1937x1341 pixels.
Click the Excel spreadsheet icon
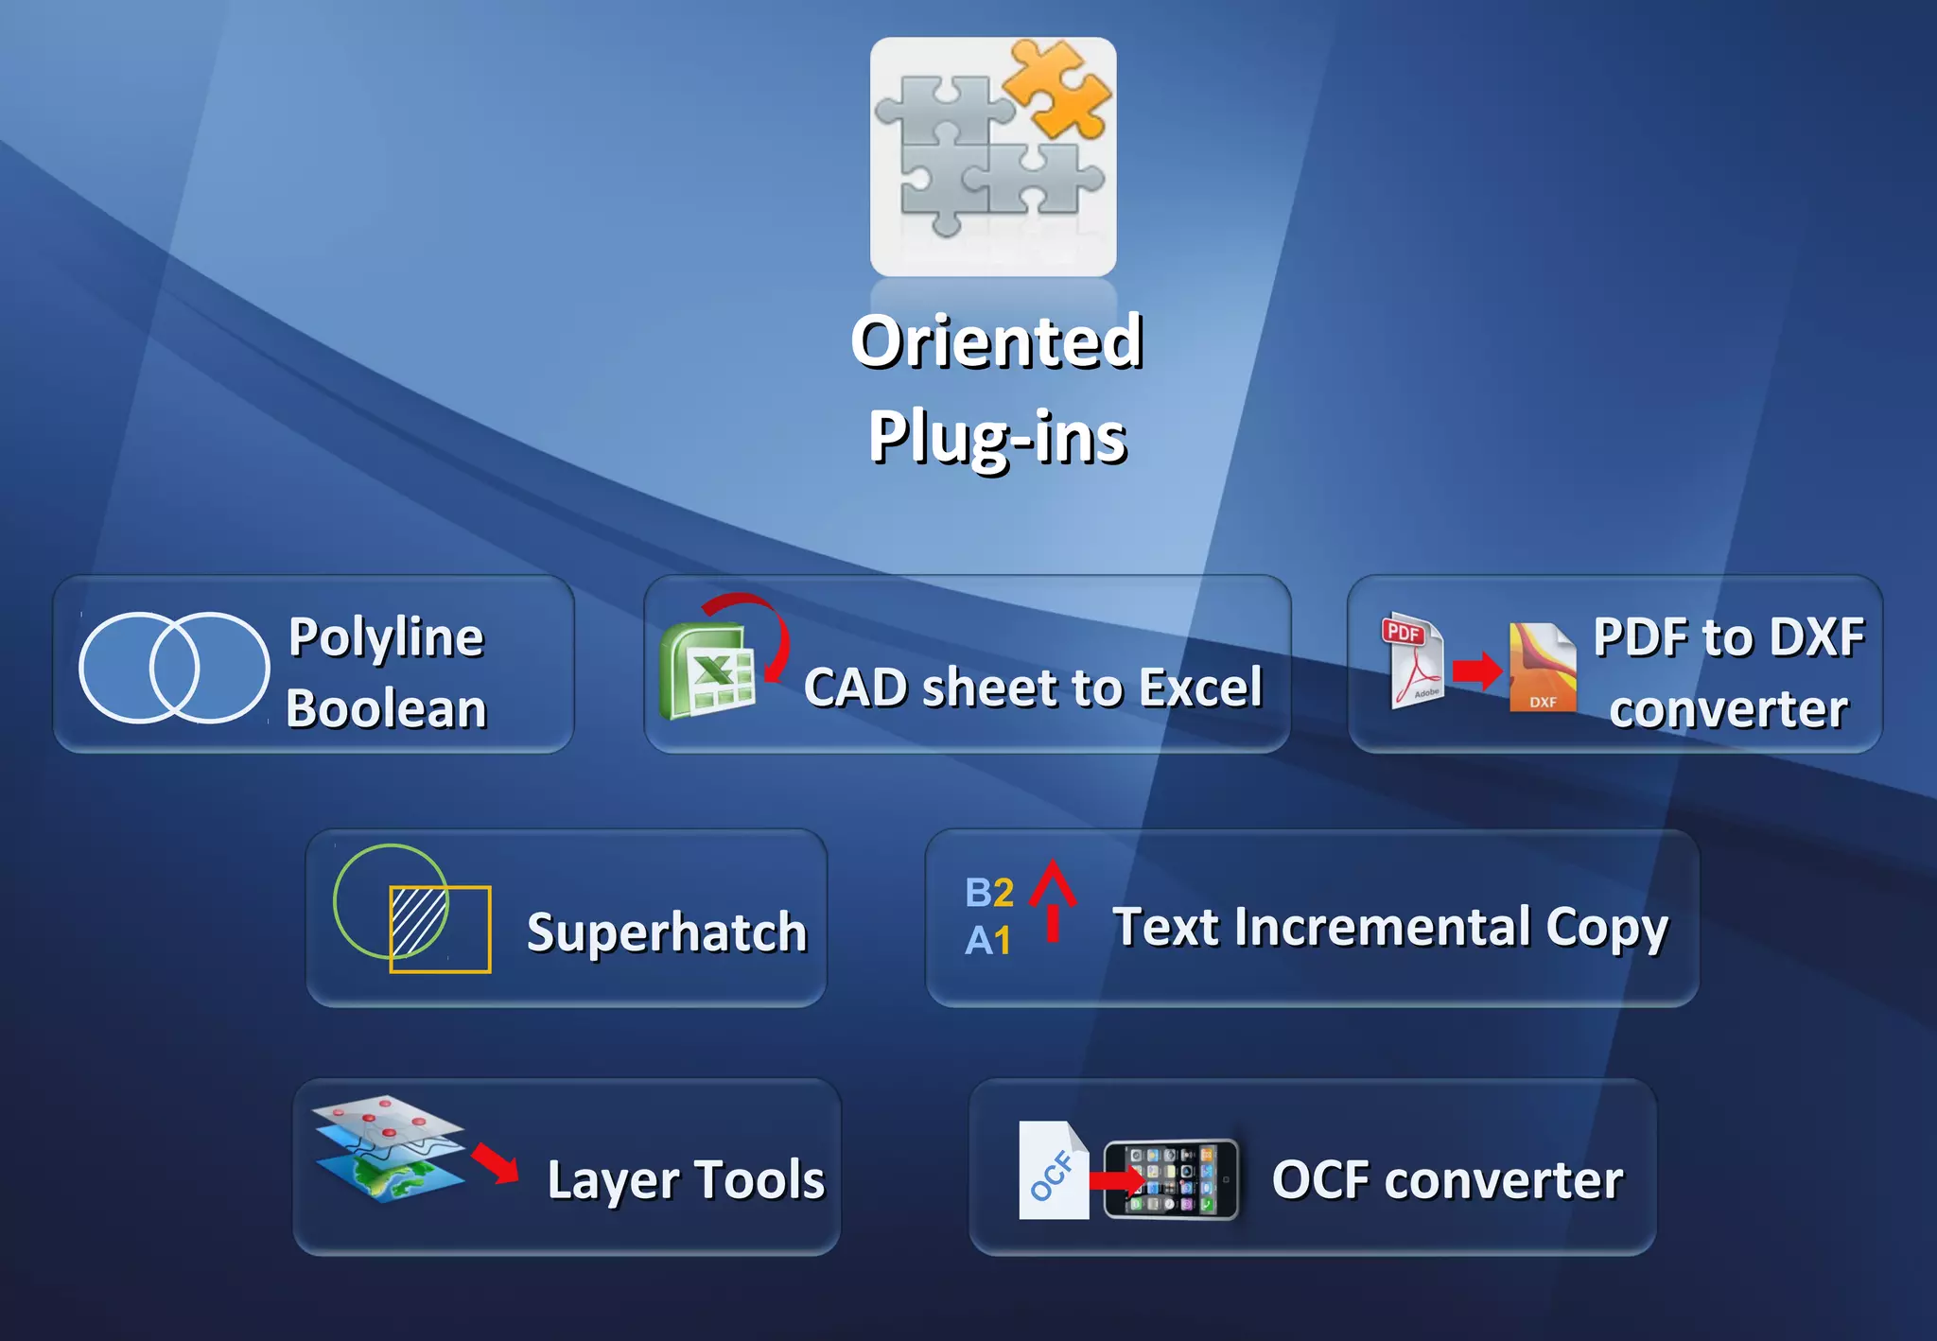(x=709, y=671)
